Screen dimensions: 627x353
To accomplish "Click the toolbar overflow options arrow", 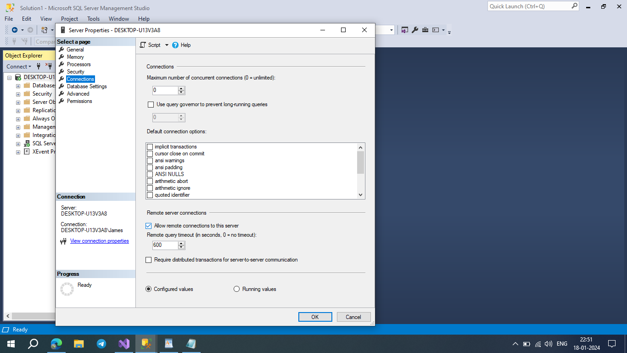I will pos(449,32).
